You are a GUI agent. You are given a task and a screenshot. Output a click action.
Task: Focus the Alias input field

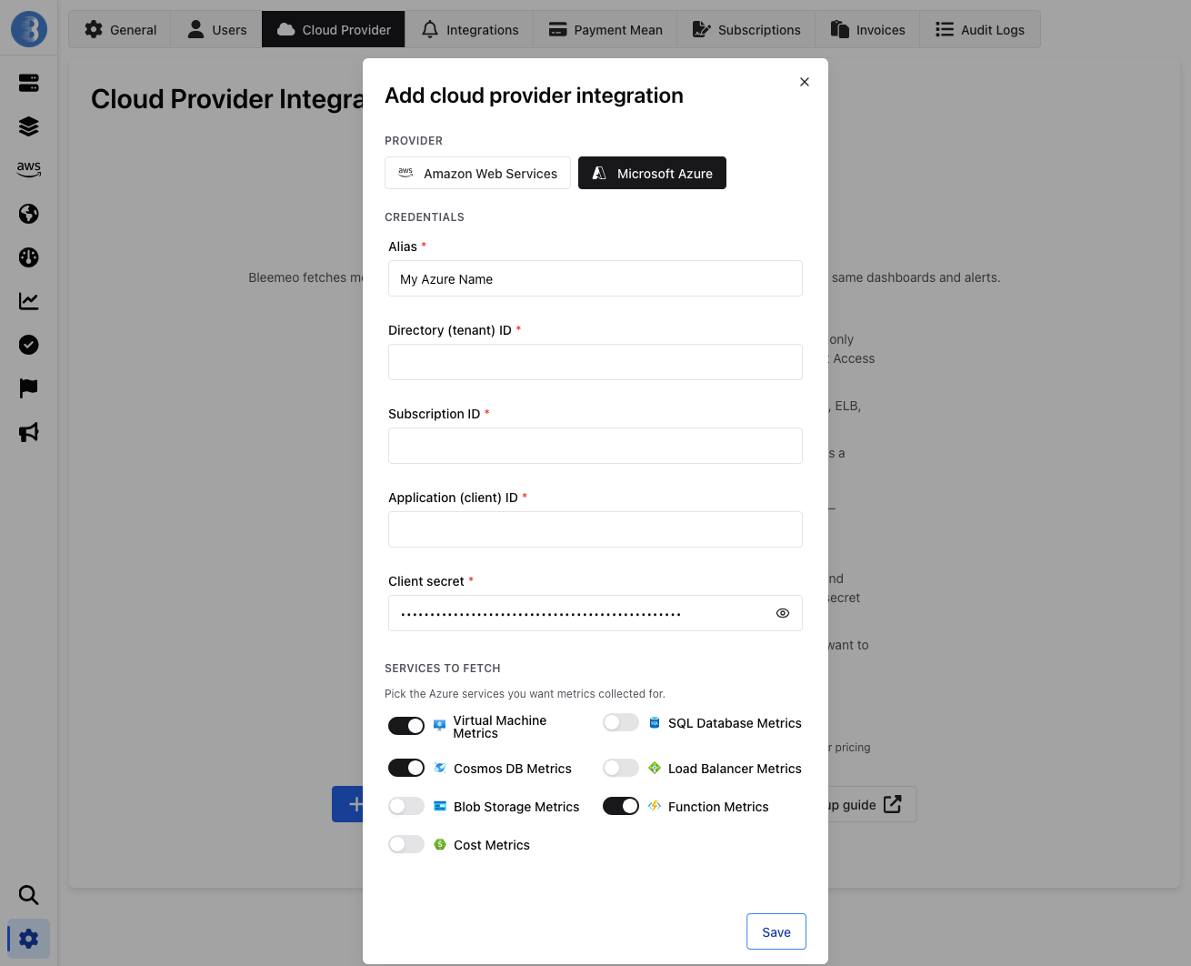pyautogui.click(x=595, y=278)
